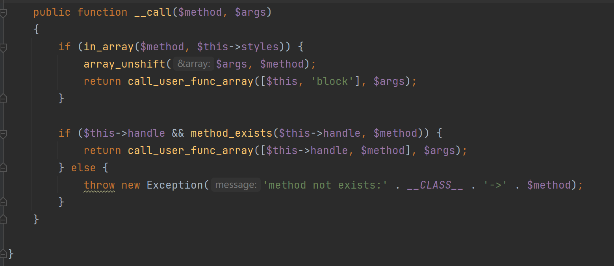Click the styles property reference
The width and height of the screenshot is (614, 266).
pyautogui.click(x=260, y=47)
